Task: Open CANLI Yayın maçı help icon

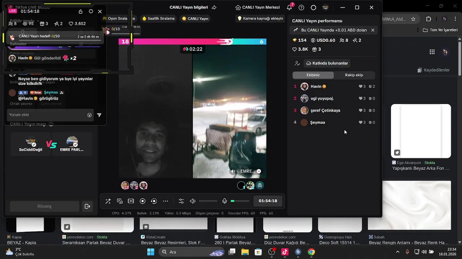Action: [51, 124]
